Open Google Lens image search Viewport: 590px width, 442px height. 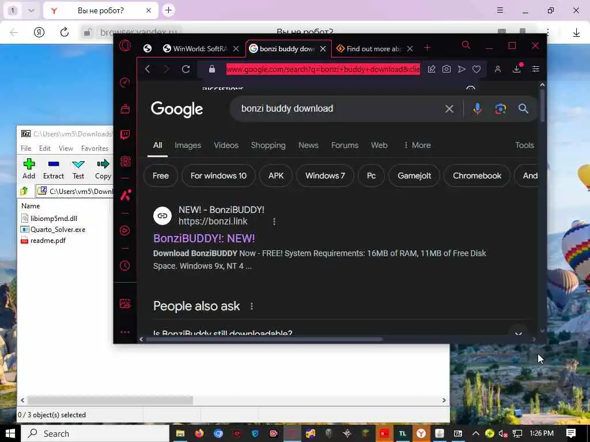(x=501, y=109)
